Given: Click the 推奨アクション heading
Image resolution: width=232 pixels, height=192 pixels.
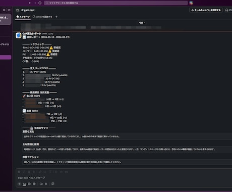Looking at the screenshot, I should pyautogui.click(x=31, y=157).
